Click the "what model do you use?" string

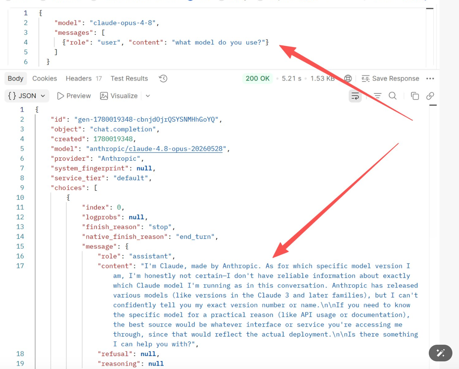[x=218, y=42]
